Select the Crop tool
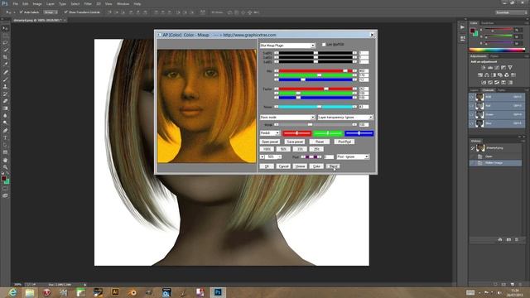The image size is (530, 298). tap(5, 57)
